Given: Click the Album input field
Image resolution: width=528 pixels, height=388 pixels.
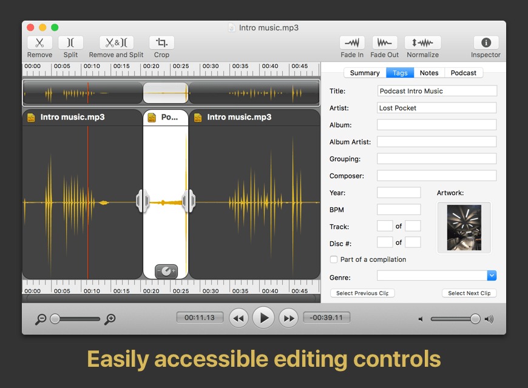Looking at the screenshot, I should [x=436, y=125].
